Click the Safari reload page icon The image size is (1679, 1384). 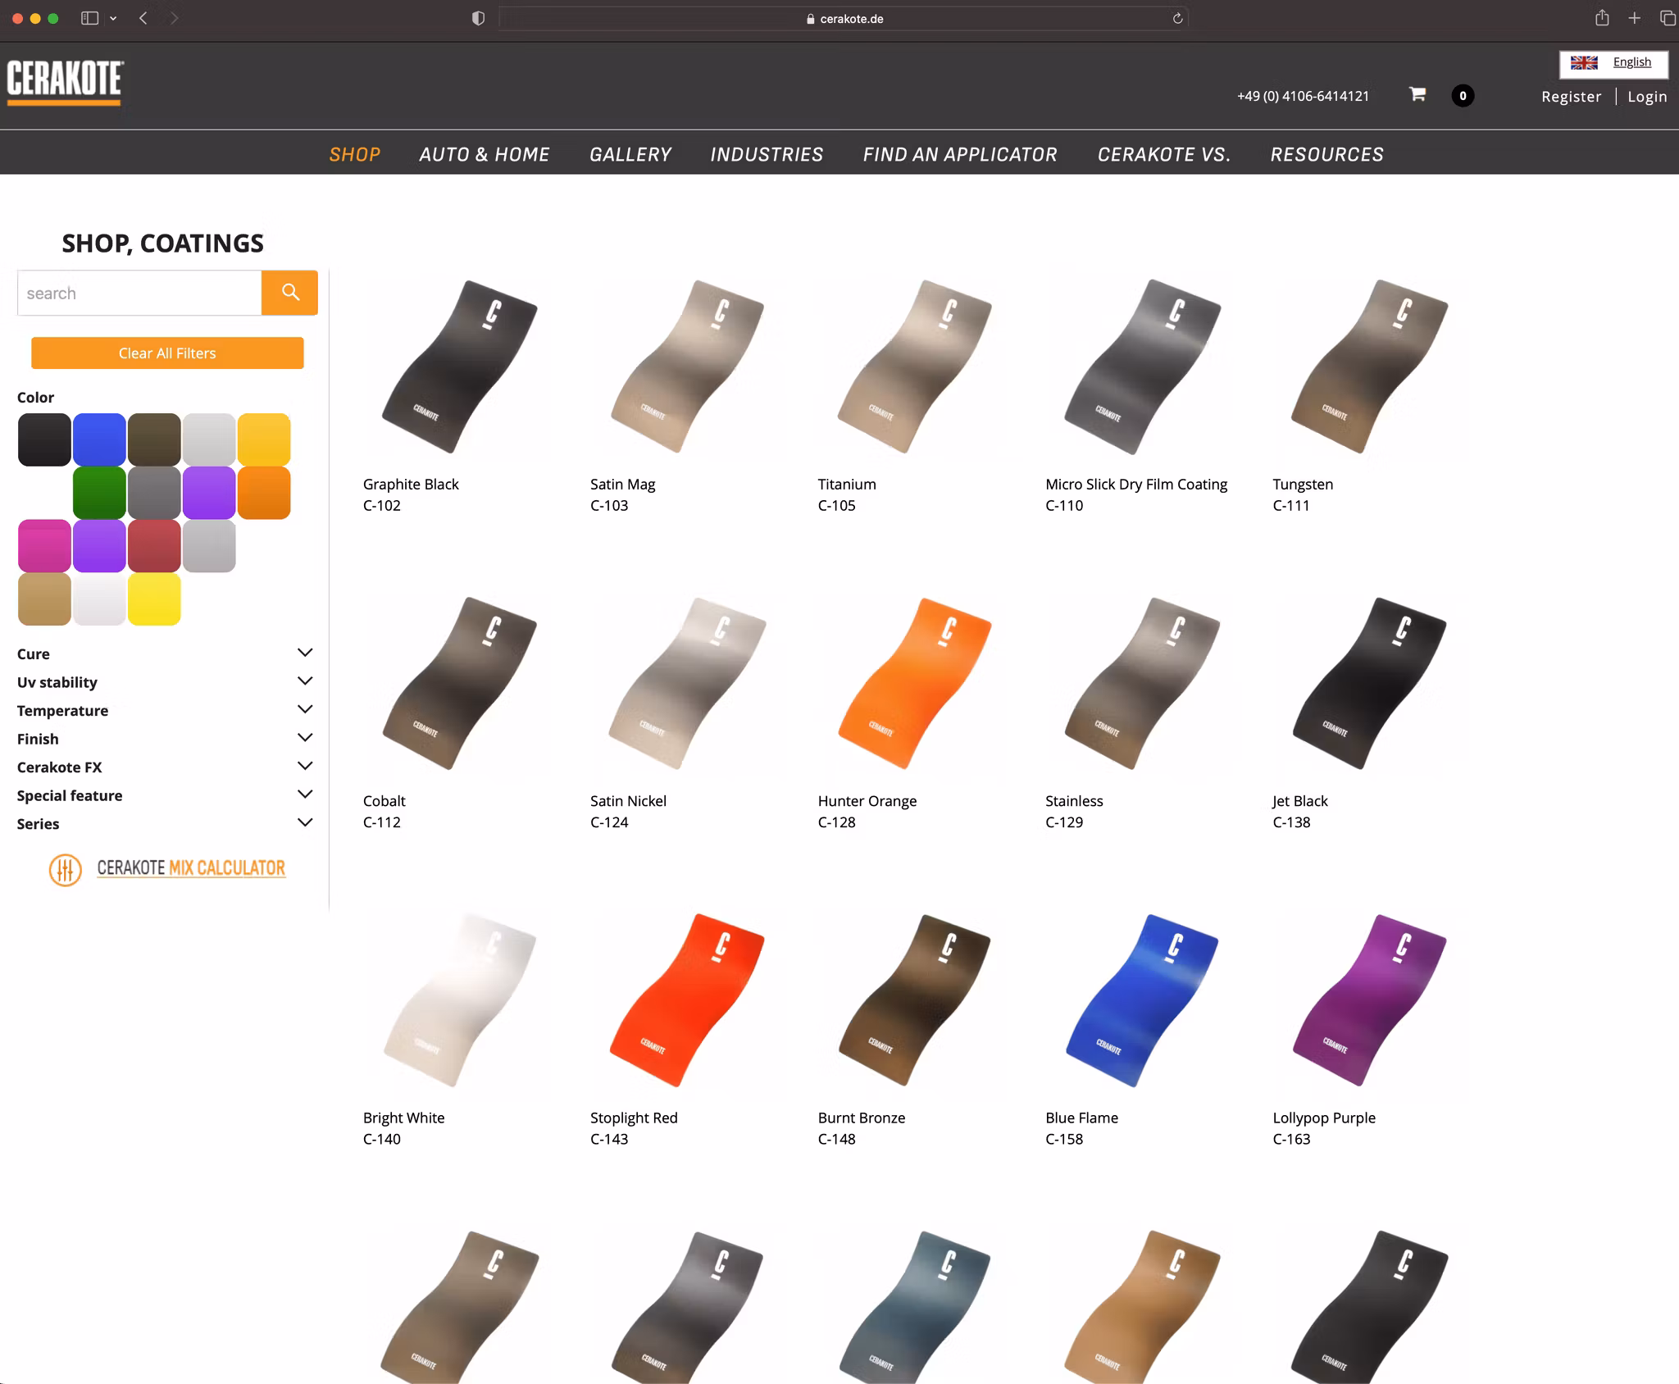[1177, 18]
